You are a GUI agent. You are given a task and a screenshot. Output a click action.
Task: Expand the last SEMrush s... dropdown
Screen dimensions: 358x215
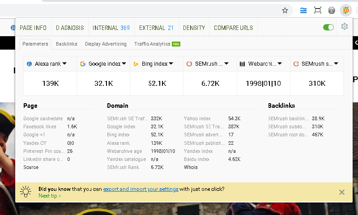tap(336, 63)
